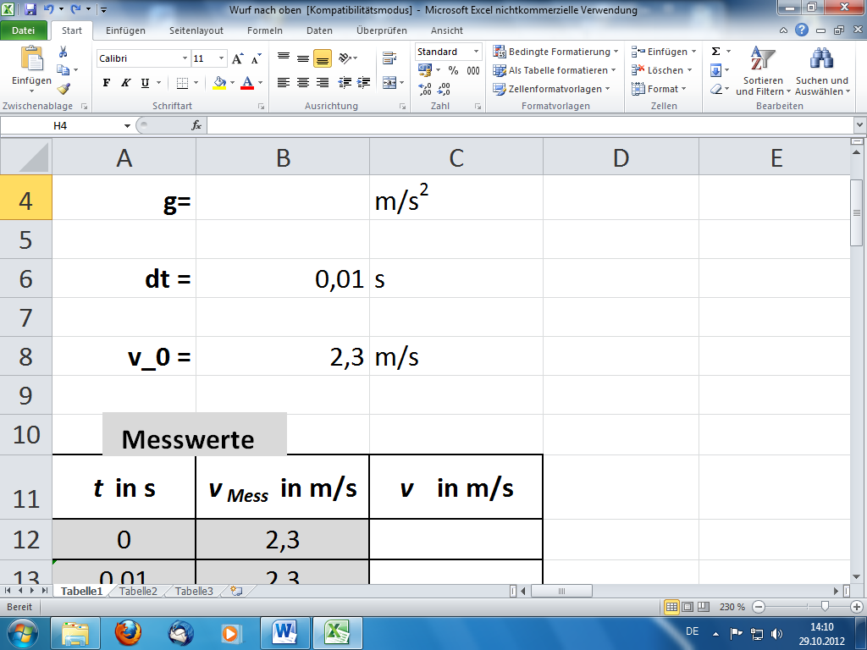The height and width of the screenshot is (650, 867).
Task: Click the Datei file button
Action: click(x=23, y=31)
